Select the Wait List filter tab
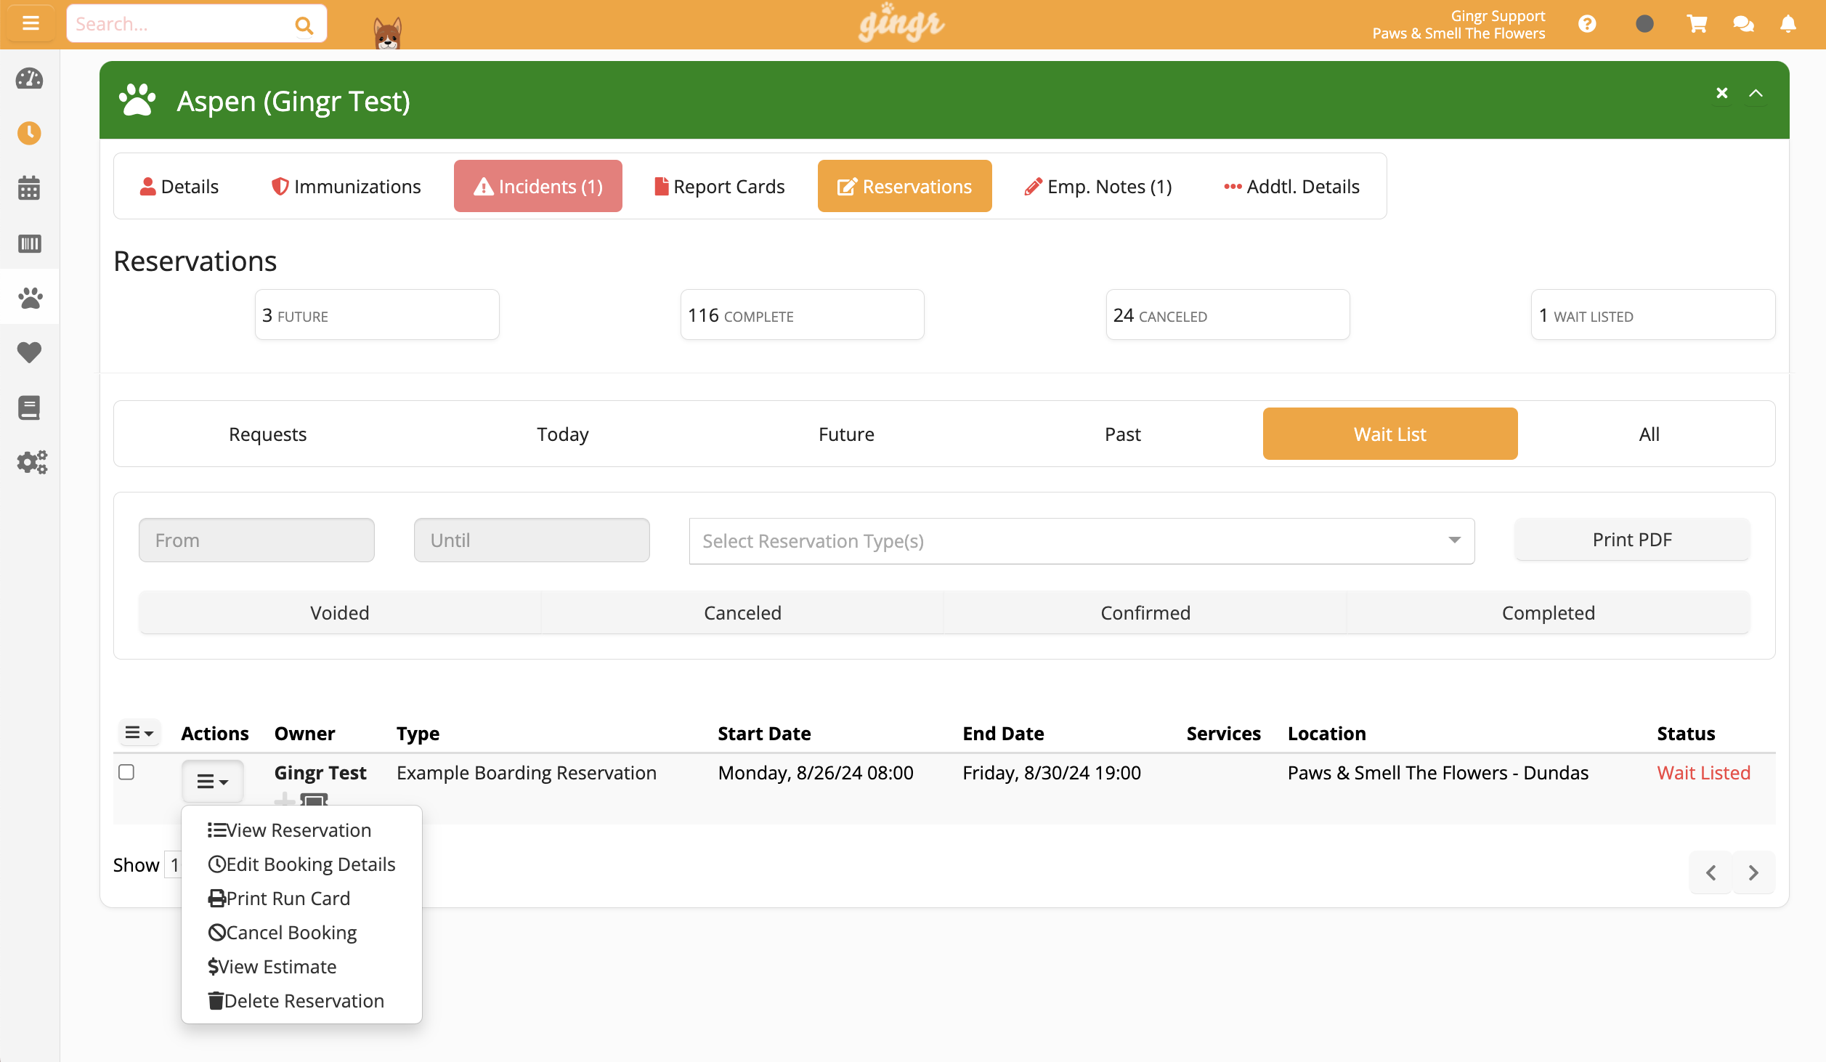This screenshot has height=1062, width=1826. point(1390,434)
